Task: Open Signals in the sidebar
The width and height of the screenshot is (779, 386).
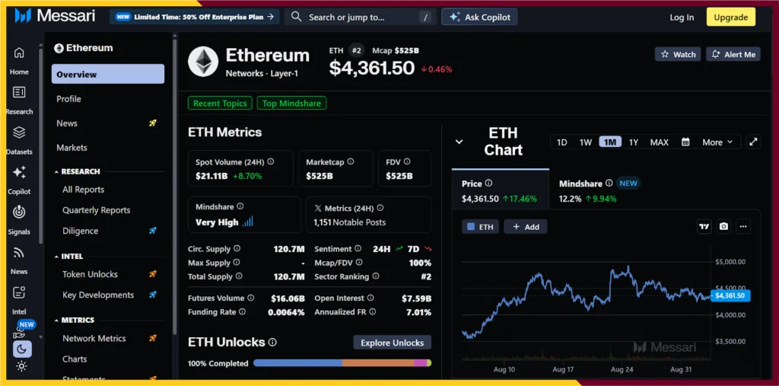Action: 19,219
